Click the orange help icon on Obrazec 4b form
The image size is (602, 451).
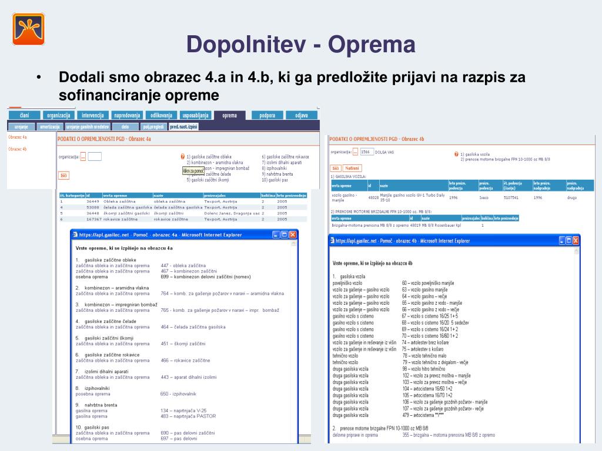click(x=456, y=154)
